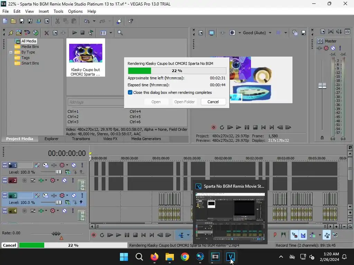Click the VEGAS Pro icon in Windows taskbar
Image resolution: width=354 pixels, height=265 pixels.
[x=230, y=257]
